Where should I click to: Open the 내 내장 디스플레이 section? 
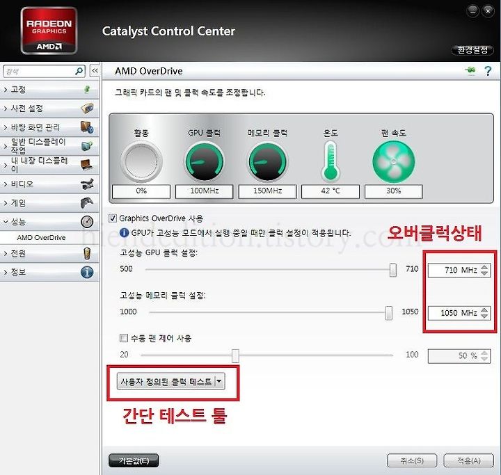point(49,165)
